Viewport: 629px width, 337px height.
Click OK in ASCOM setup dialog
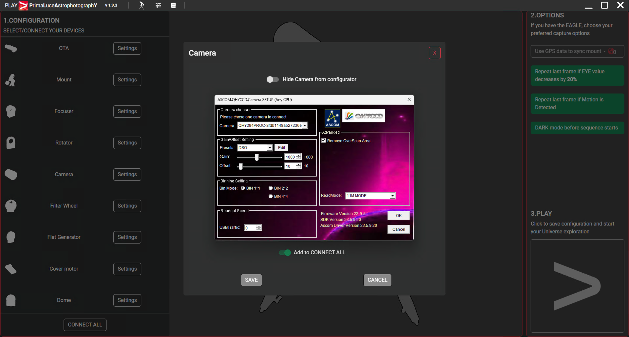399,216
